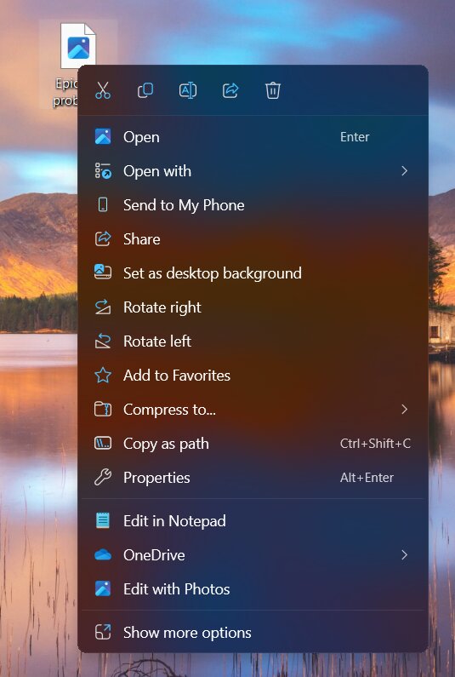Expand the Open with submenu arrow
This screenshot has height=677, width=455.
tap(404, 171)
